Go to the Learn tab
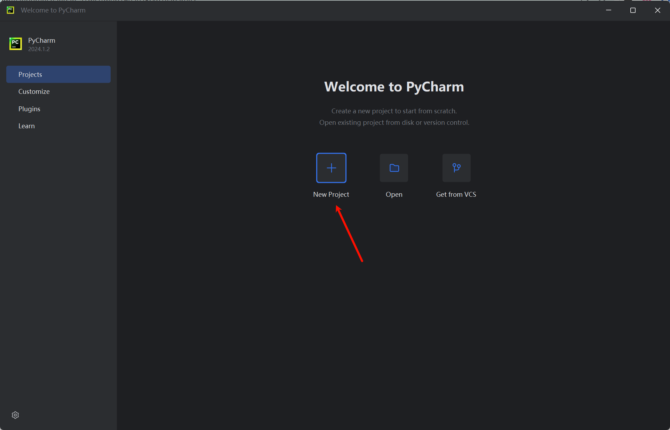 click(x=26, y=126)
